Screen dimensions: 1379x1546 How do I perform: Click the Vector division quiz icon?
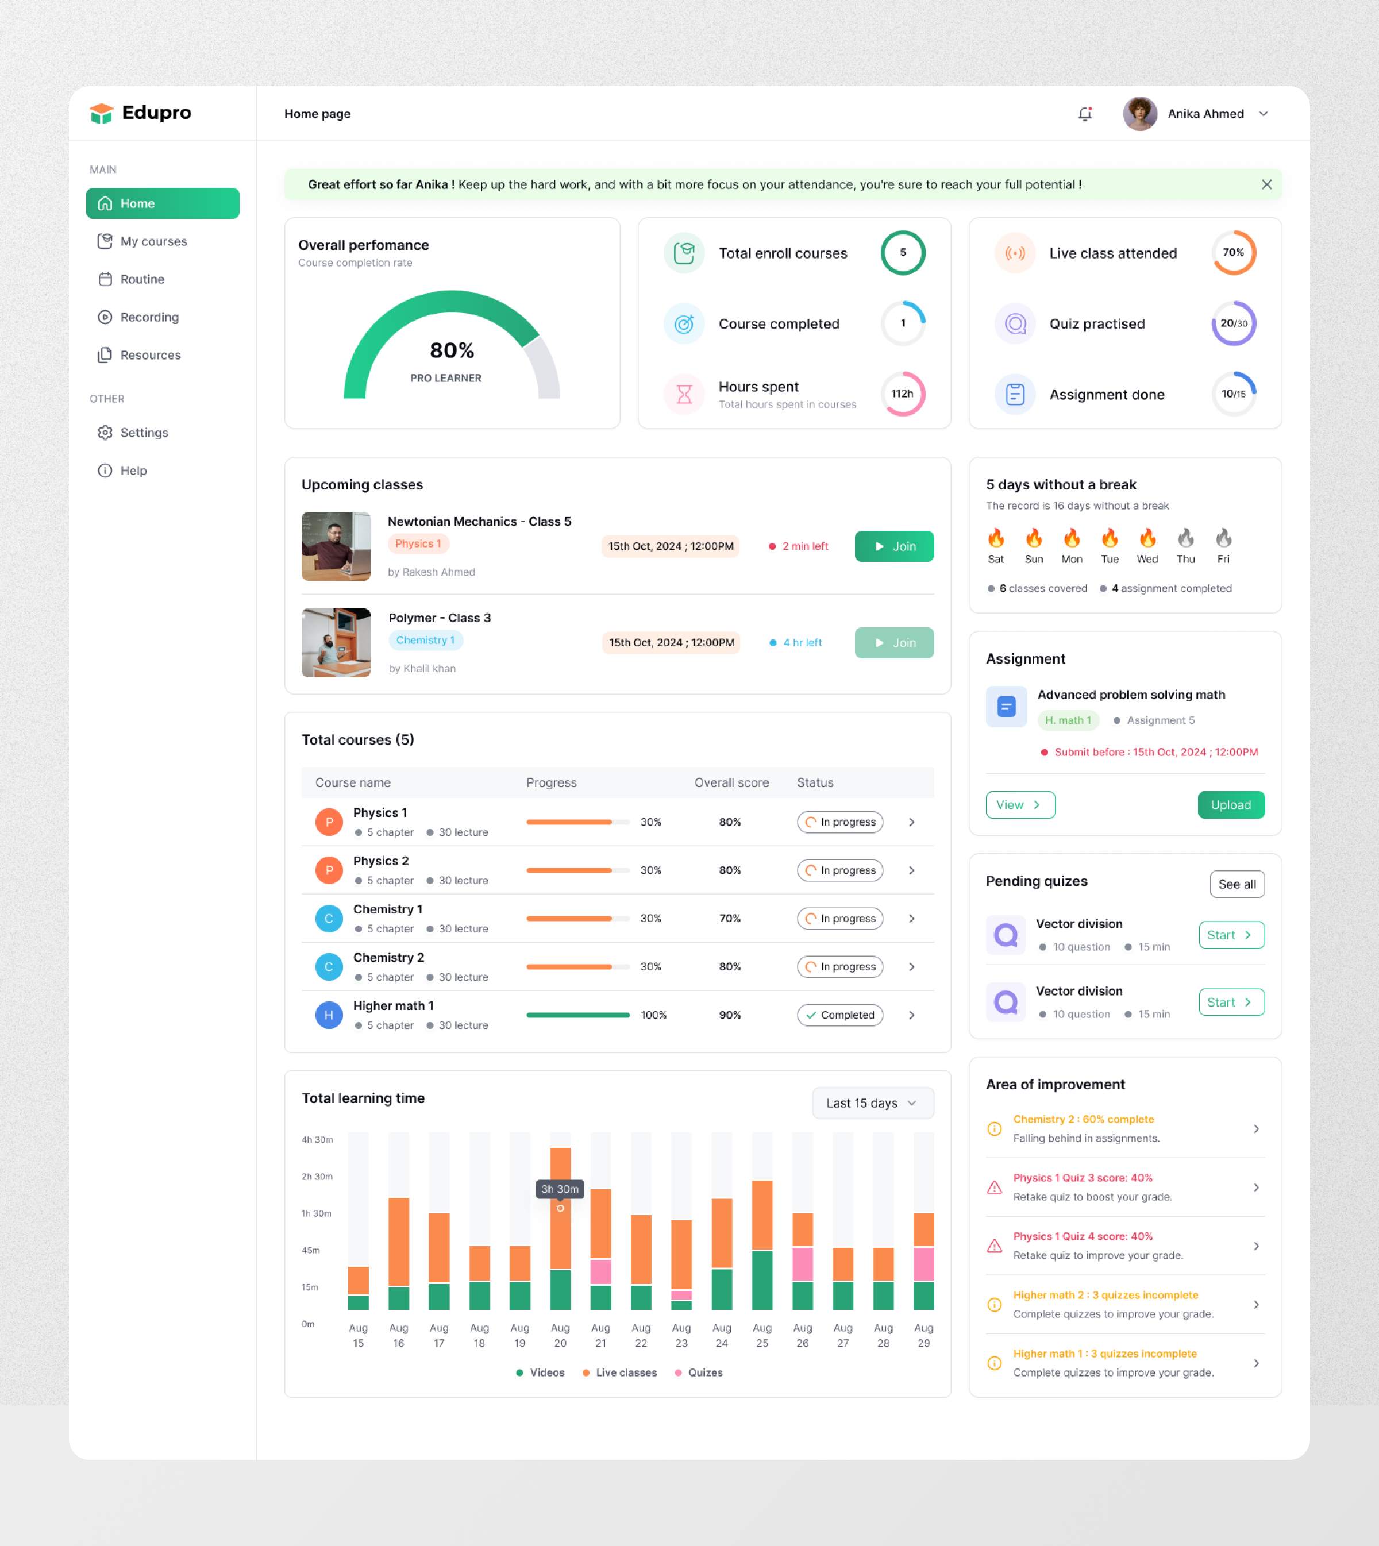(x=1006, y=935)
